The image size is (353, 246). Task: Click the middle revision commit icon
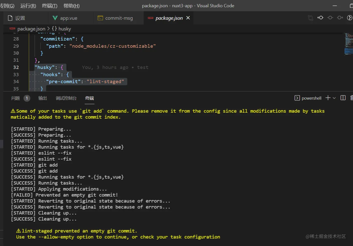(330, 18)
